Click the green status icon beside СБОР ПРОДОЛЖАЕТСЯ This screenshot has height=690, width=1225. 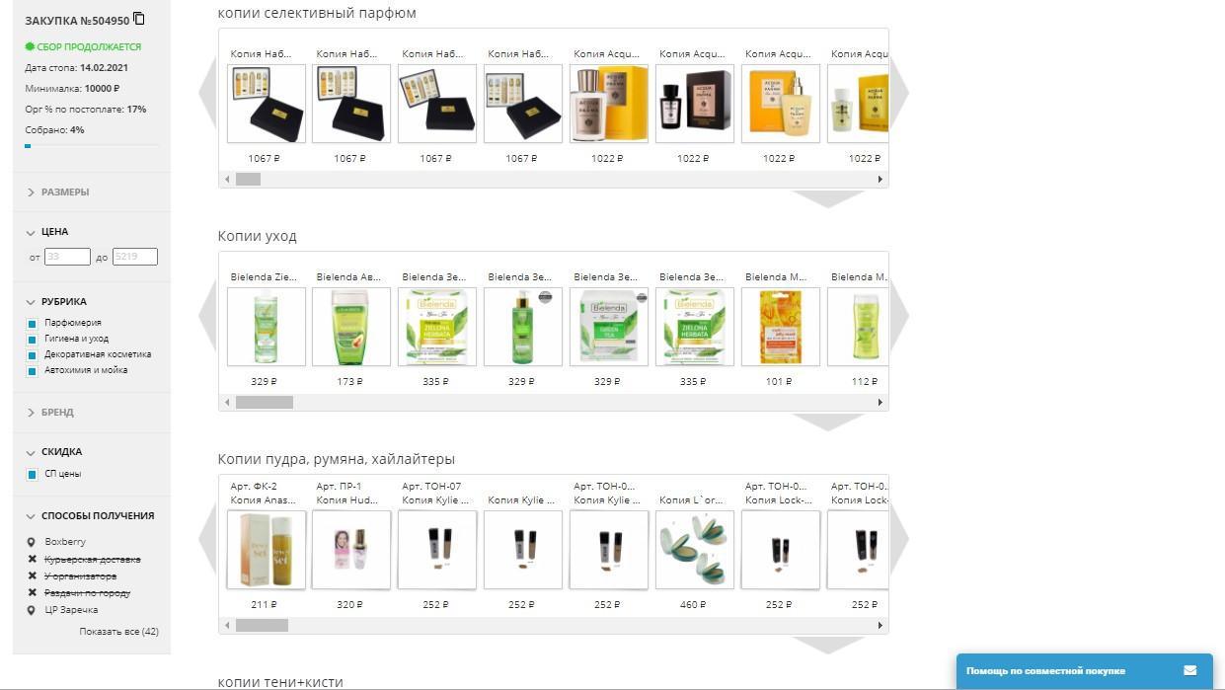tap(30, 46)
